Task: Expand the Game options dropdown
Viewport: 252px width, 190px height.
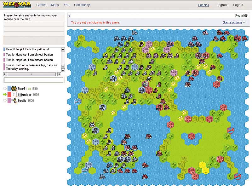Action: click(233, 22)
